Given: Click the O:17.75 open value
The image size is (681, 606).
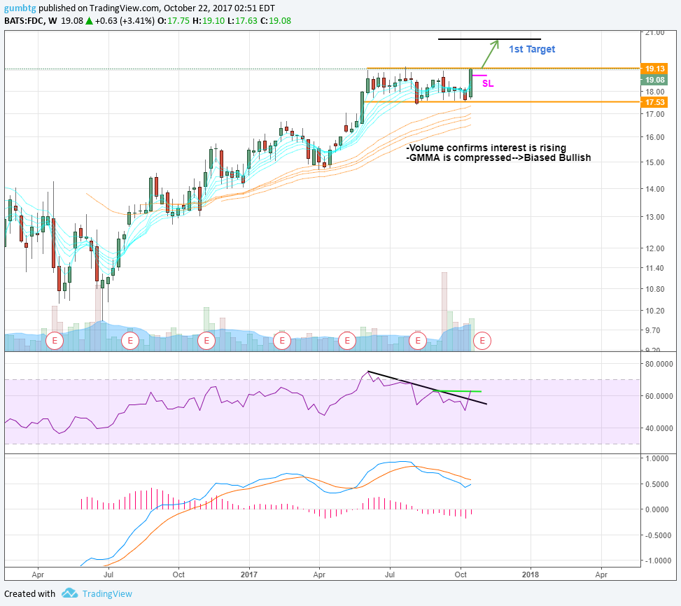Looking at the screenshot, I should 174,21.
